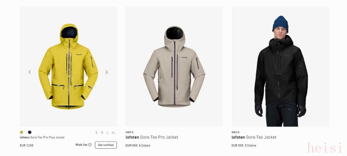Click the beige hooded jacket product image
This screenshot has width=347, height=156.
click(x=174, y=67)
